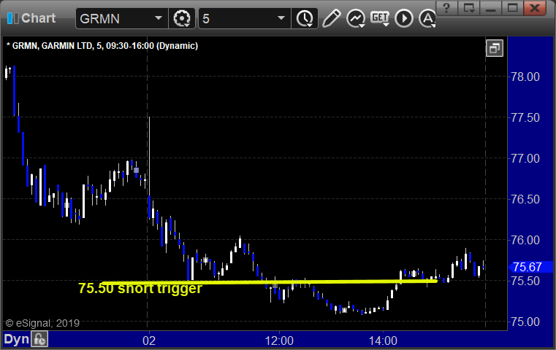Click the 12:00 time axis label
Image resolution: width=556 pixels, height=350 pixels.
point(279,341)
